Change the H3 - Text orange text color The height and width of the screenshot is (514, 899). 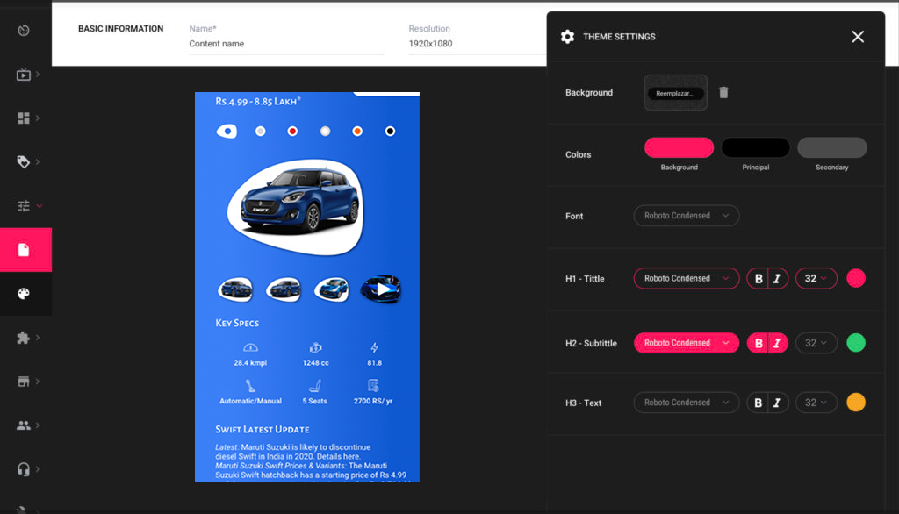[856, 403]
